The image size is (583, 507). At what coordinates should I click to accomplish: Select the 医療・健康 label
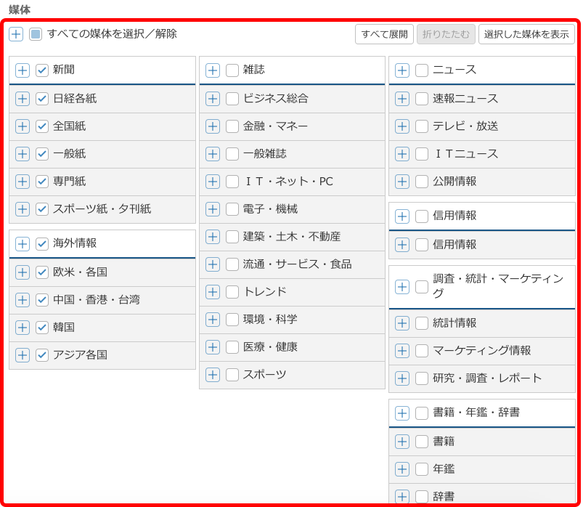point(270,347)
